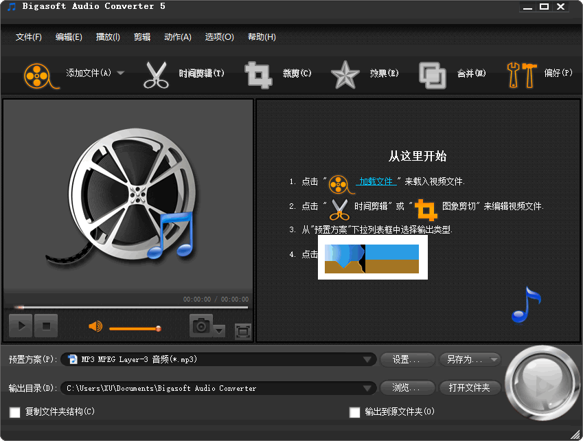Open the 编辑(E) menu

pyautogui.click(x=69, y=37)
